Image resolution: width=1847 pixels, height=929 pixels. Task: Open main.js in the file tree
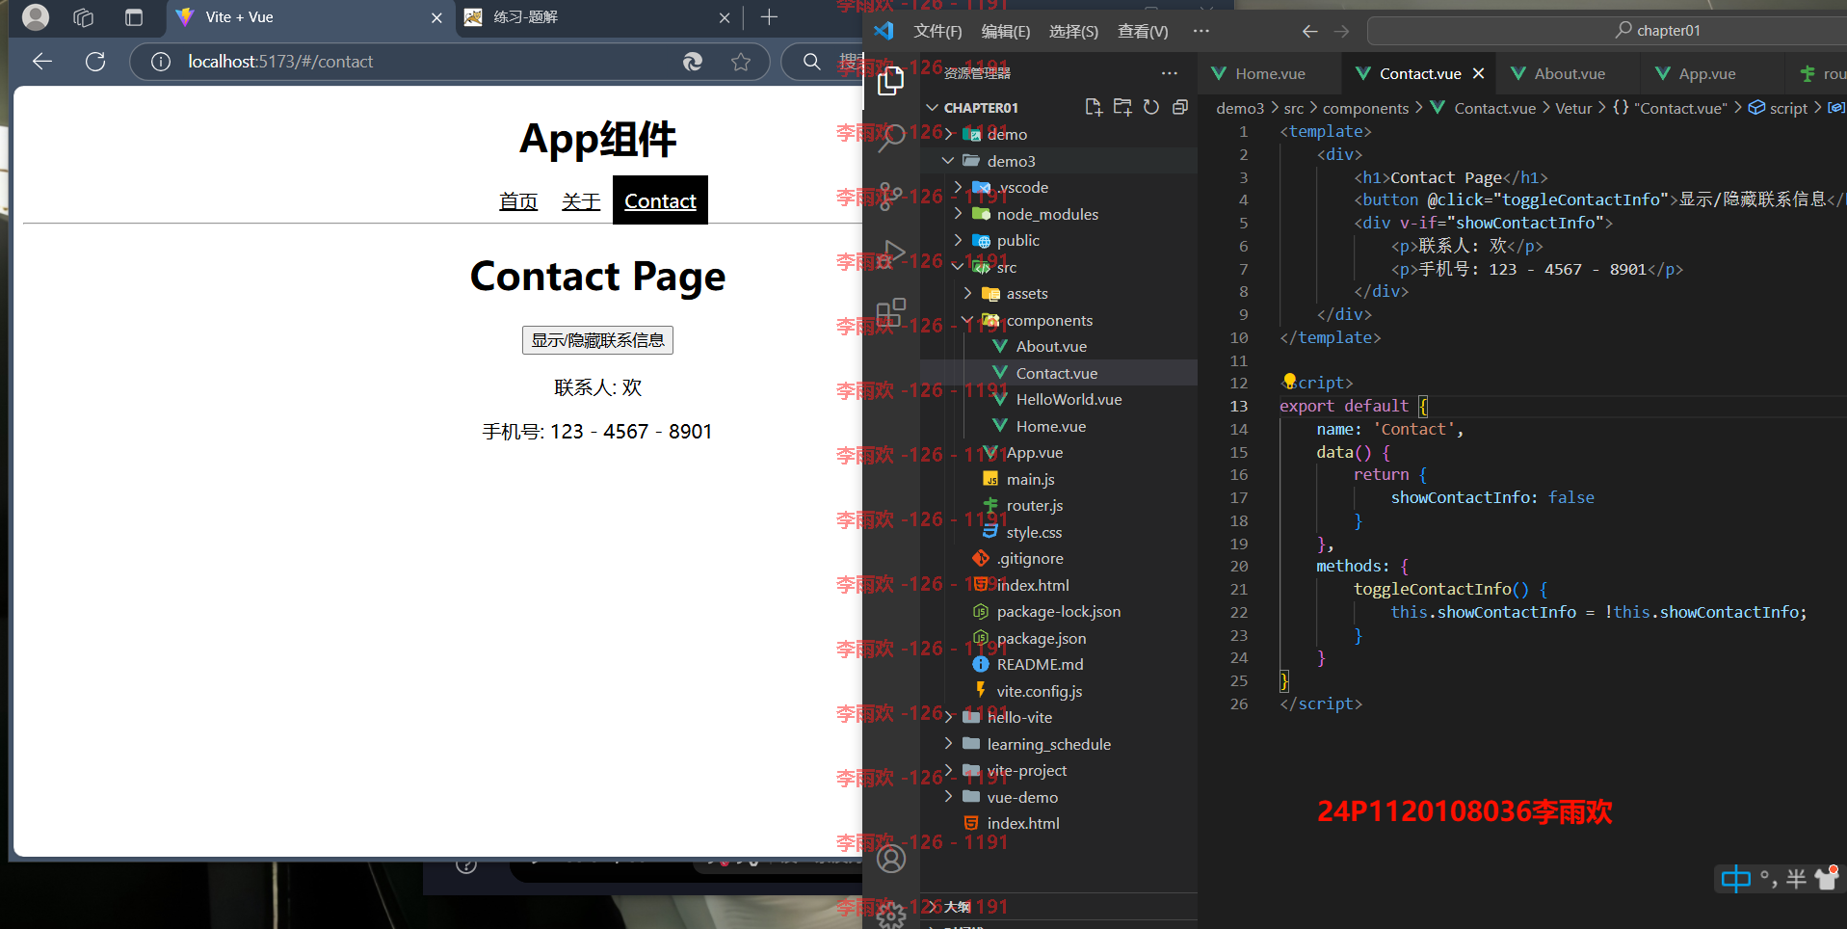click(x=1030, y=479)
